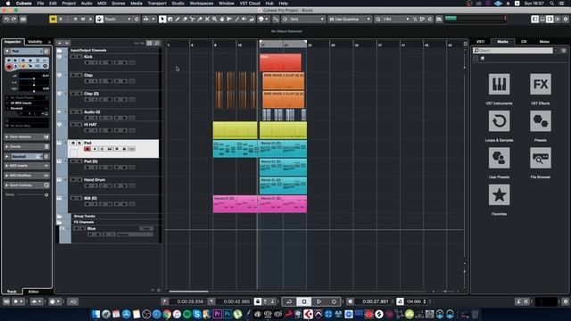Select the Play speaker tool
The height and width of the screenshot is (321, 571).
click(244, 19)
